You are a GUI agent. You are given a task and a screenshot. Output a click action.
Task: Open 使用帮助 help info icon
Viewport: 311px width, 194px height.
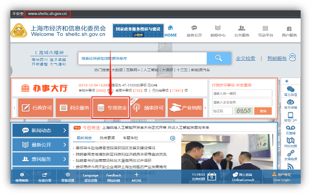(x=21, y=176)
